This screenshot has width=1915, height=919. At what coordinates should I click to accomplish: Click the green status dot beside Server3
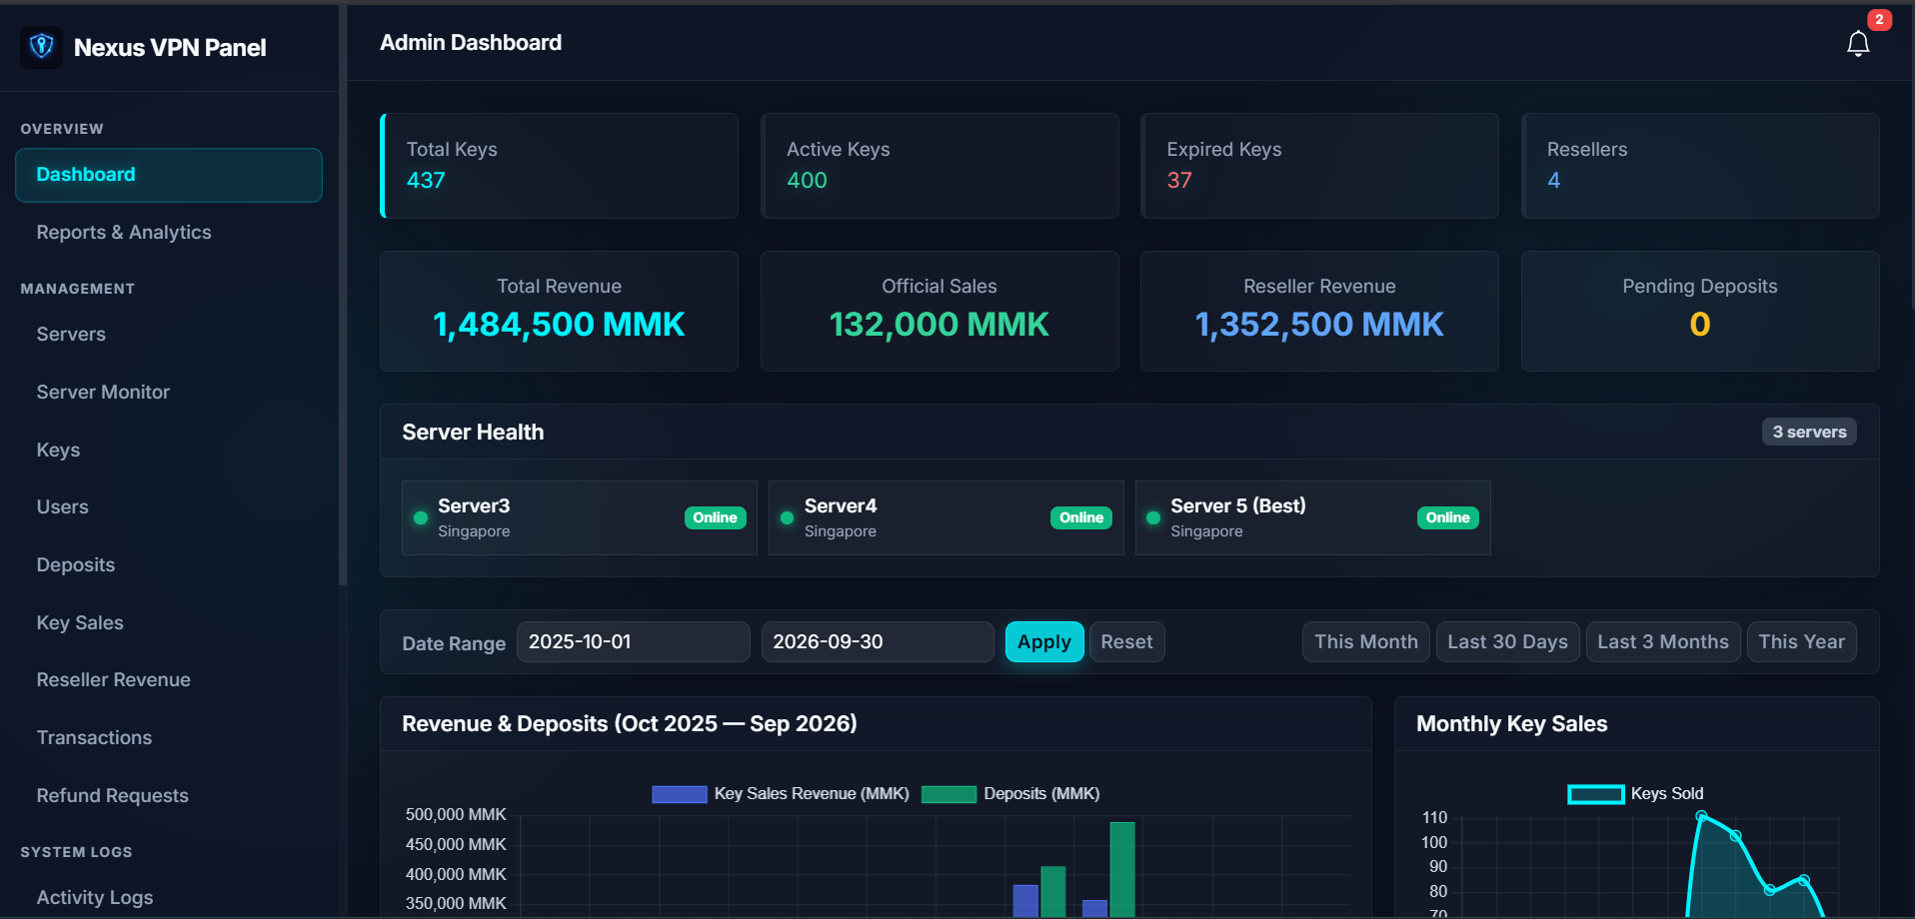(x=421, y=517)
